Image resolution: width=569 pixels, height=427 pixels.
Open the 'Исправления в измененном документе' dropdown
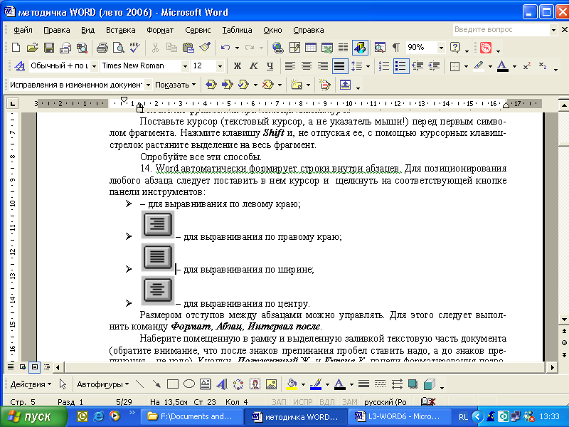point(148,85)
